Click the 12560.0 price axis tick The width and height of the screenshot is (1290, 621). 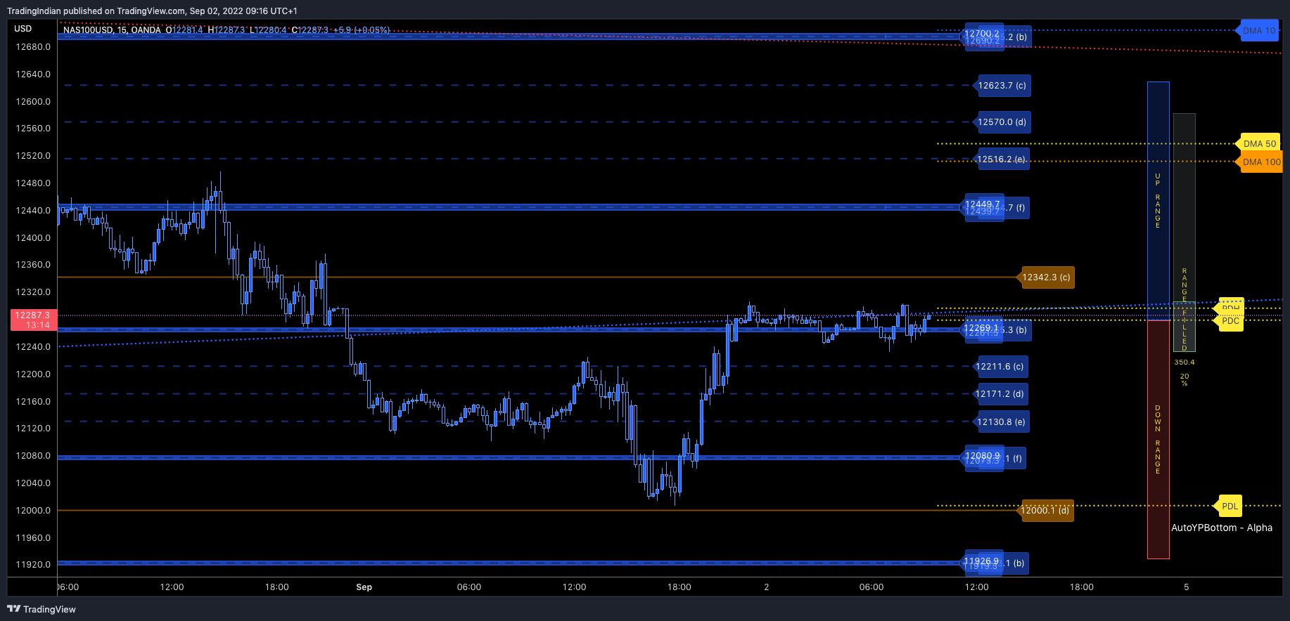click(33, 129)
